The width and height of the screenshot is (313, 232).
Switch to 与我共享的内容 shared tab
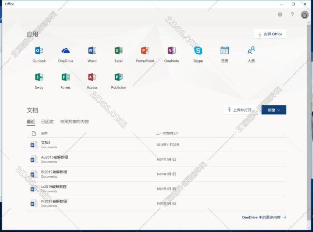(x=75, y=122)
